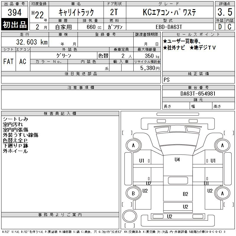
Task: Click the 検査員記入欄 section header
Action: pos(60,114)
